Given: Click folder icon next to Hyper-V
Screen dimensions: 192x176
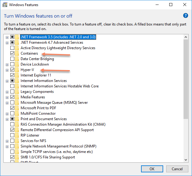Looking at the screenshot, I should [17, 70].
